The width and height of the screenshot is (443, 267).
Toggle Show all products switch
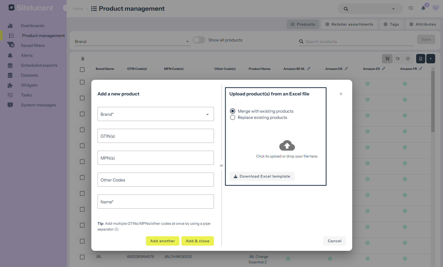pos(199,40)
